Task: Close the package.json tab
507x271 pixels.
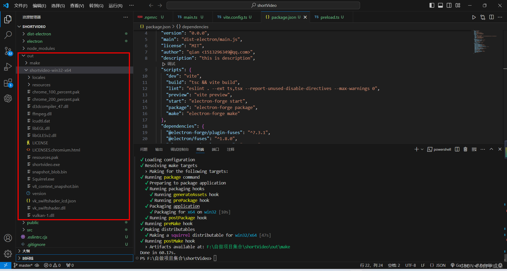Action: pos(305,17)
